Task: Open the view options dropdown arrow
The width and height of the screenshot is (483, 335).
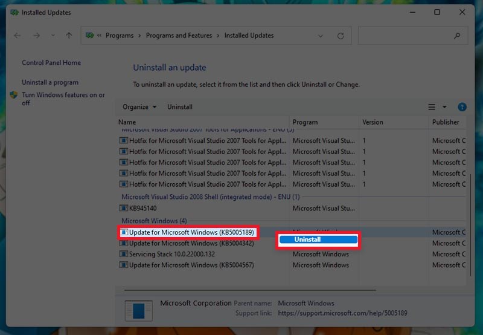Action: tap(444, 107)
